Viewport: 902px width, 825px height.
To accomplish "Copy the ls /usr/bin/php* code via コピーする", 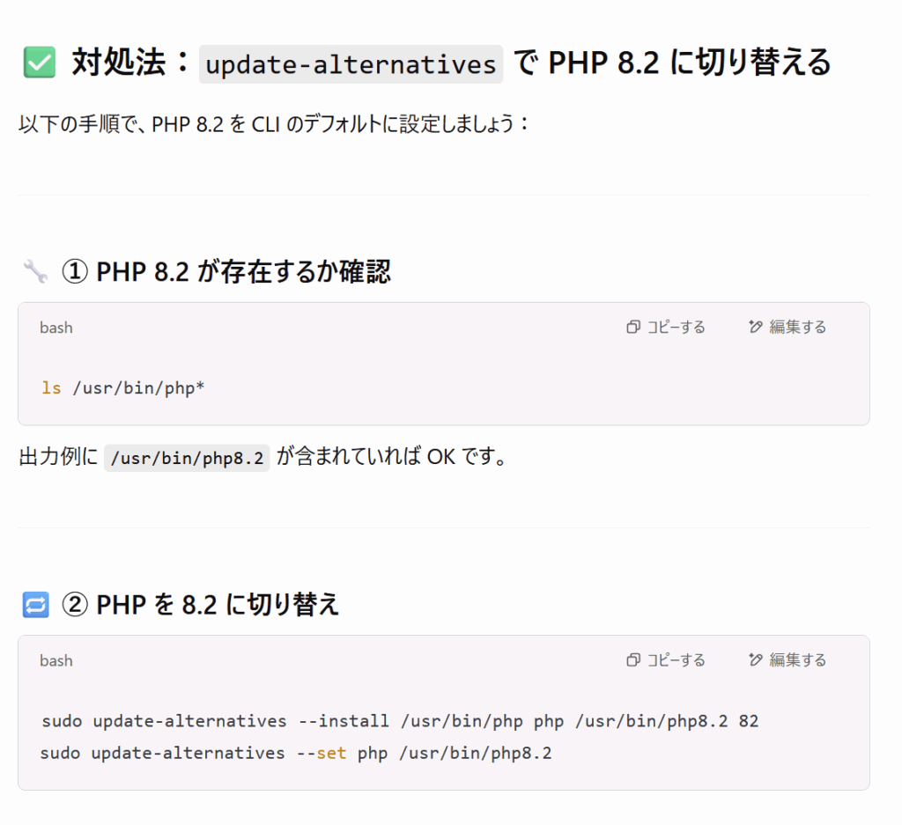I will (x=666, y=328).
